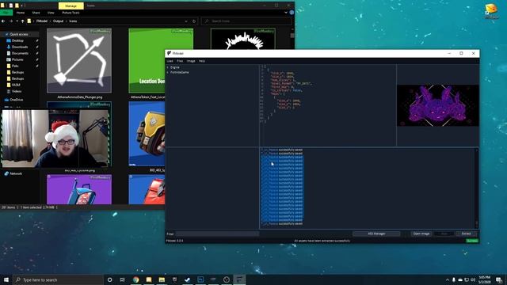Viewport: 507px width, 285px height.
Task: Open the Action Center notifications icon
Action: tap(499, 279)
